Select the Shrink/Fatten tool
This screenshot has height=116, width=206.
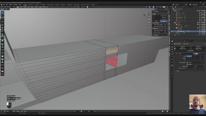2,68
